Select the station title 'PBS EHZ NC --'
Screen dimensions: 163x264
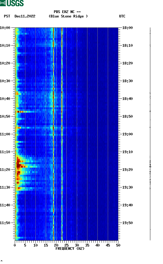click(x=67, y=12)
